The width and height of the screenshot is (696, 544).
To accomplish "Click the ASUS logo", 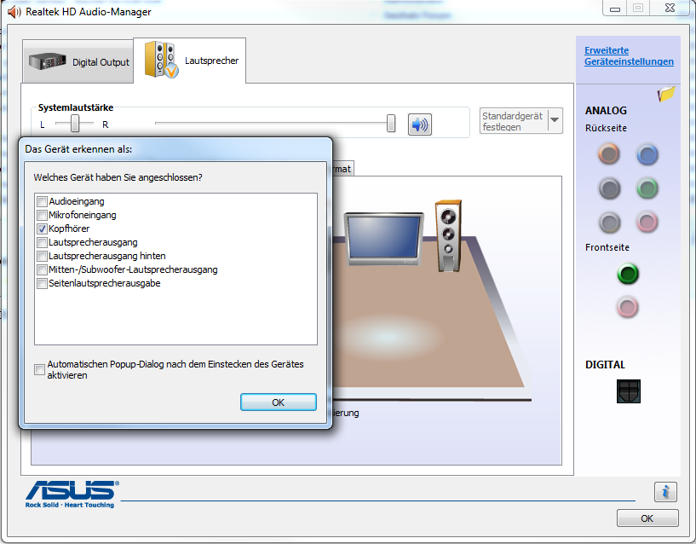I will pyautogui.click(x=72, y=494).
